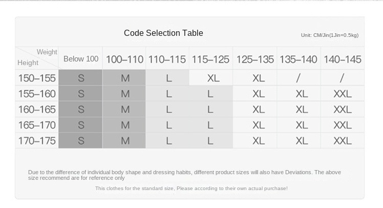Click the "This clothes for the standard size" note
The width and height of the screenshot is (383, 208).
tap(192, 189)
